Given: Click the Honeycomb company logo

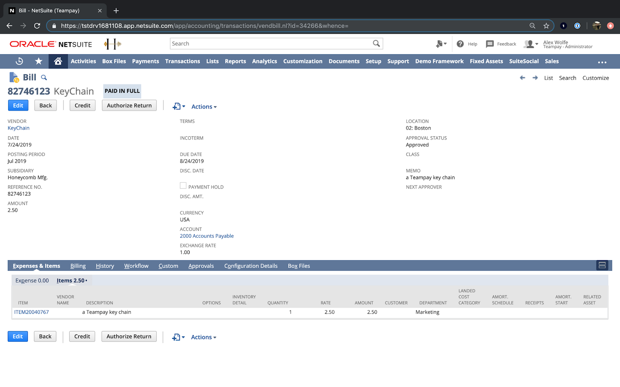Looking at the screenshot, I should 113,44.
